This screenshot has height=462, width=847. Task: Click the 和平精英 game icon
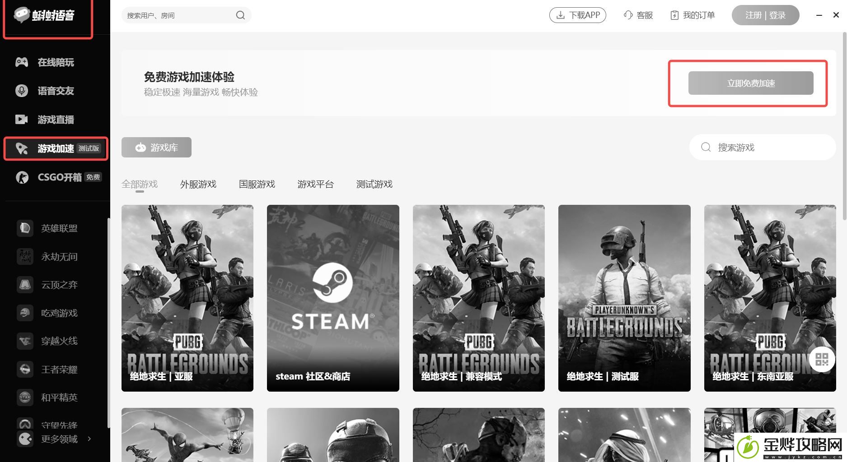[25, 397]
